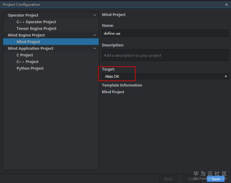Select the highlighted Mind Project item

(28, 42)
